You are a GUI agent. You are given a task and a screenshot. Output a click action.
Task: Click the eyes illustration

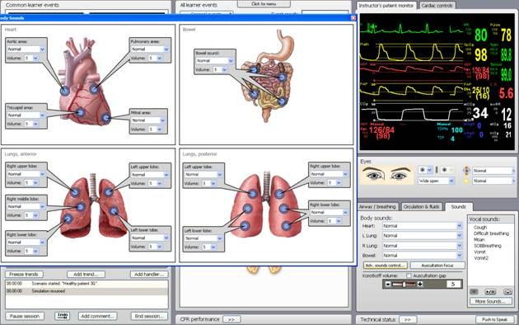tap(386, 174)
